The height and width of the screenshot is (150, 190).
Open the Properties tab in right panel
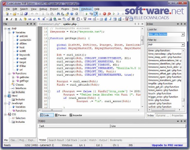(177, 115)
